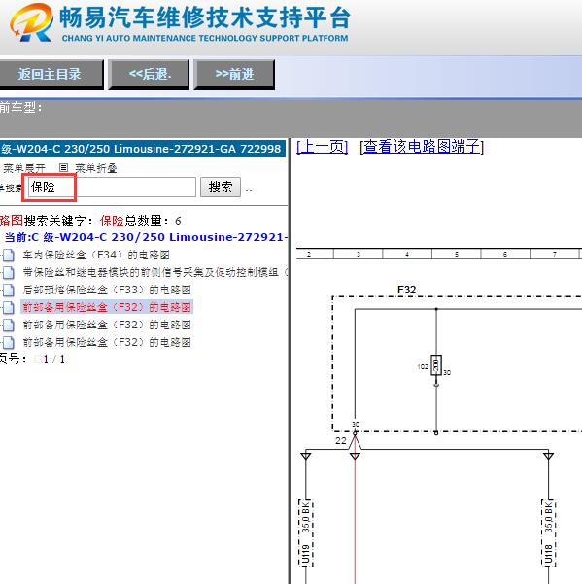Click the 搜索 button

221,187
